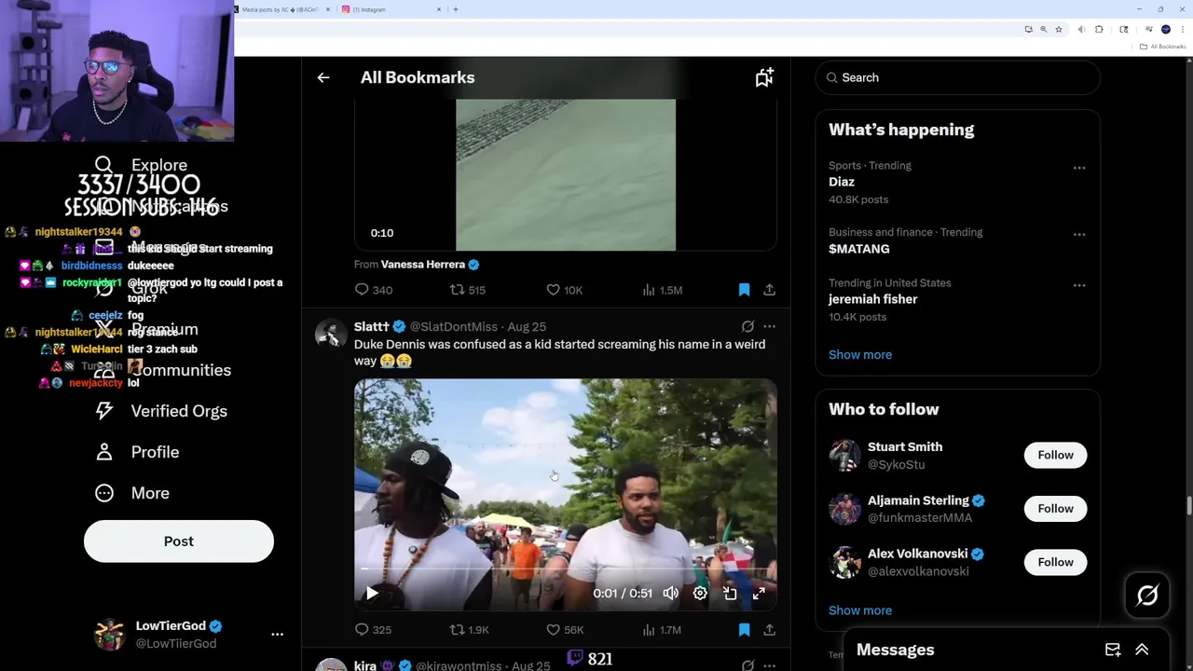The image size is (1193, 671).
Task: Follow Aljamain Sterling
Action: (x=1055, y=509)
